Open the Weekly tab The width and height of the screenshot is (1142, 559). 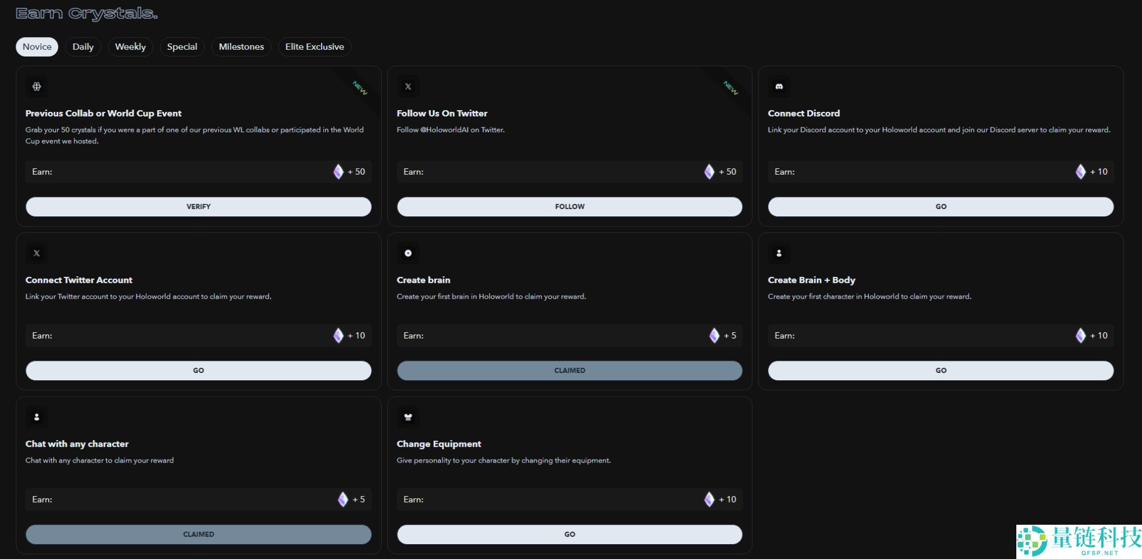[130, 47]
